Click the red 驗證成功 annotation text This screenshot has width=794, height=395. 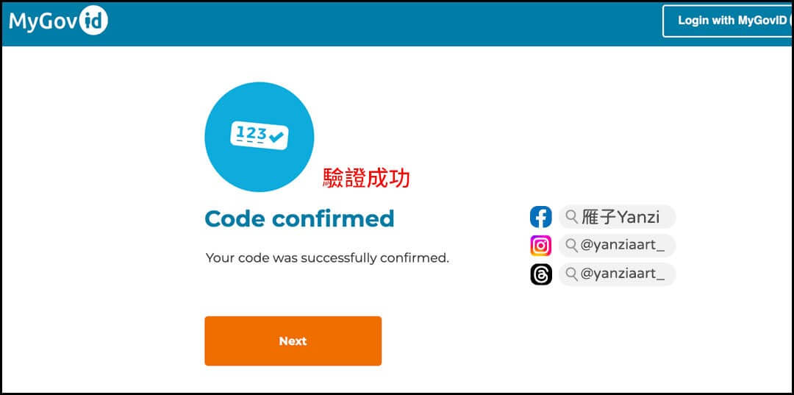point(367,178)
